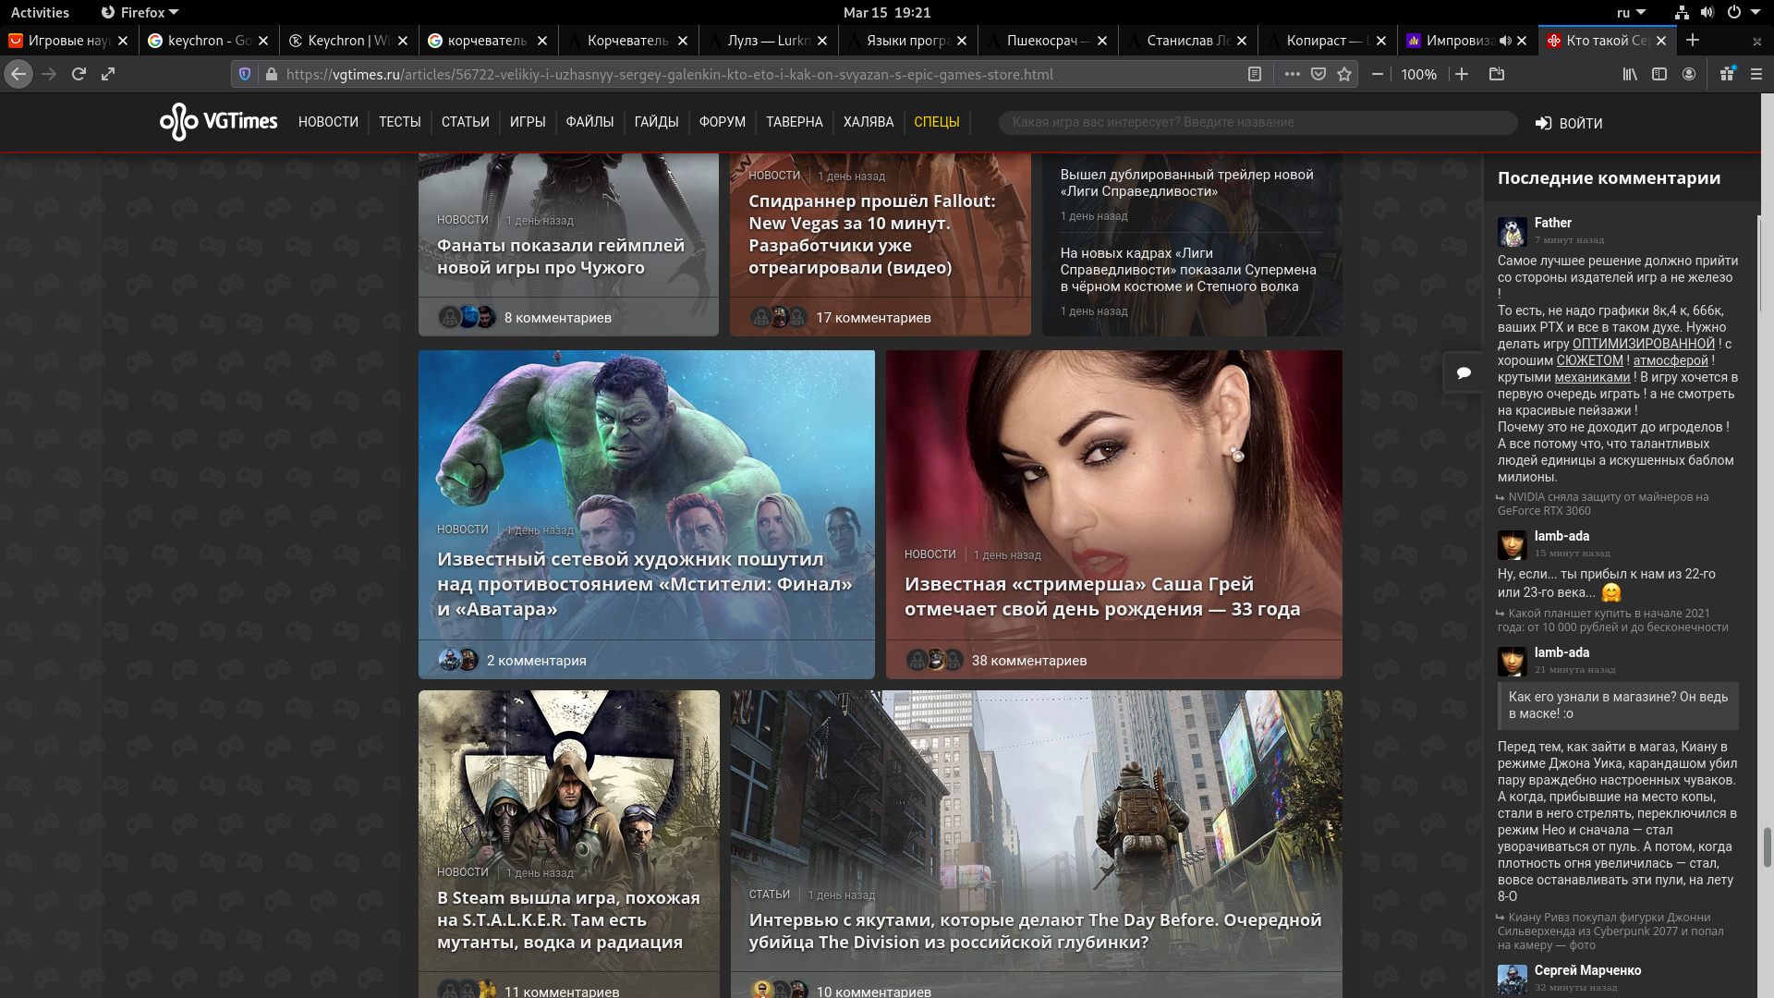
Task: Open Лига Справедливости dubbed trailer news link
Action: [1186, 183]
